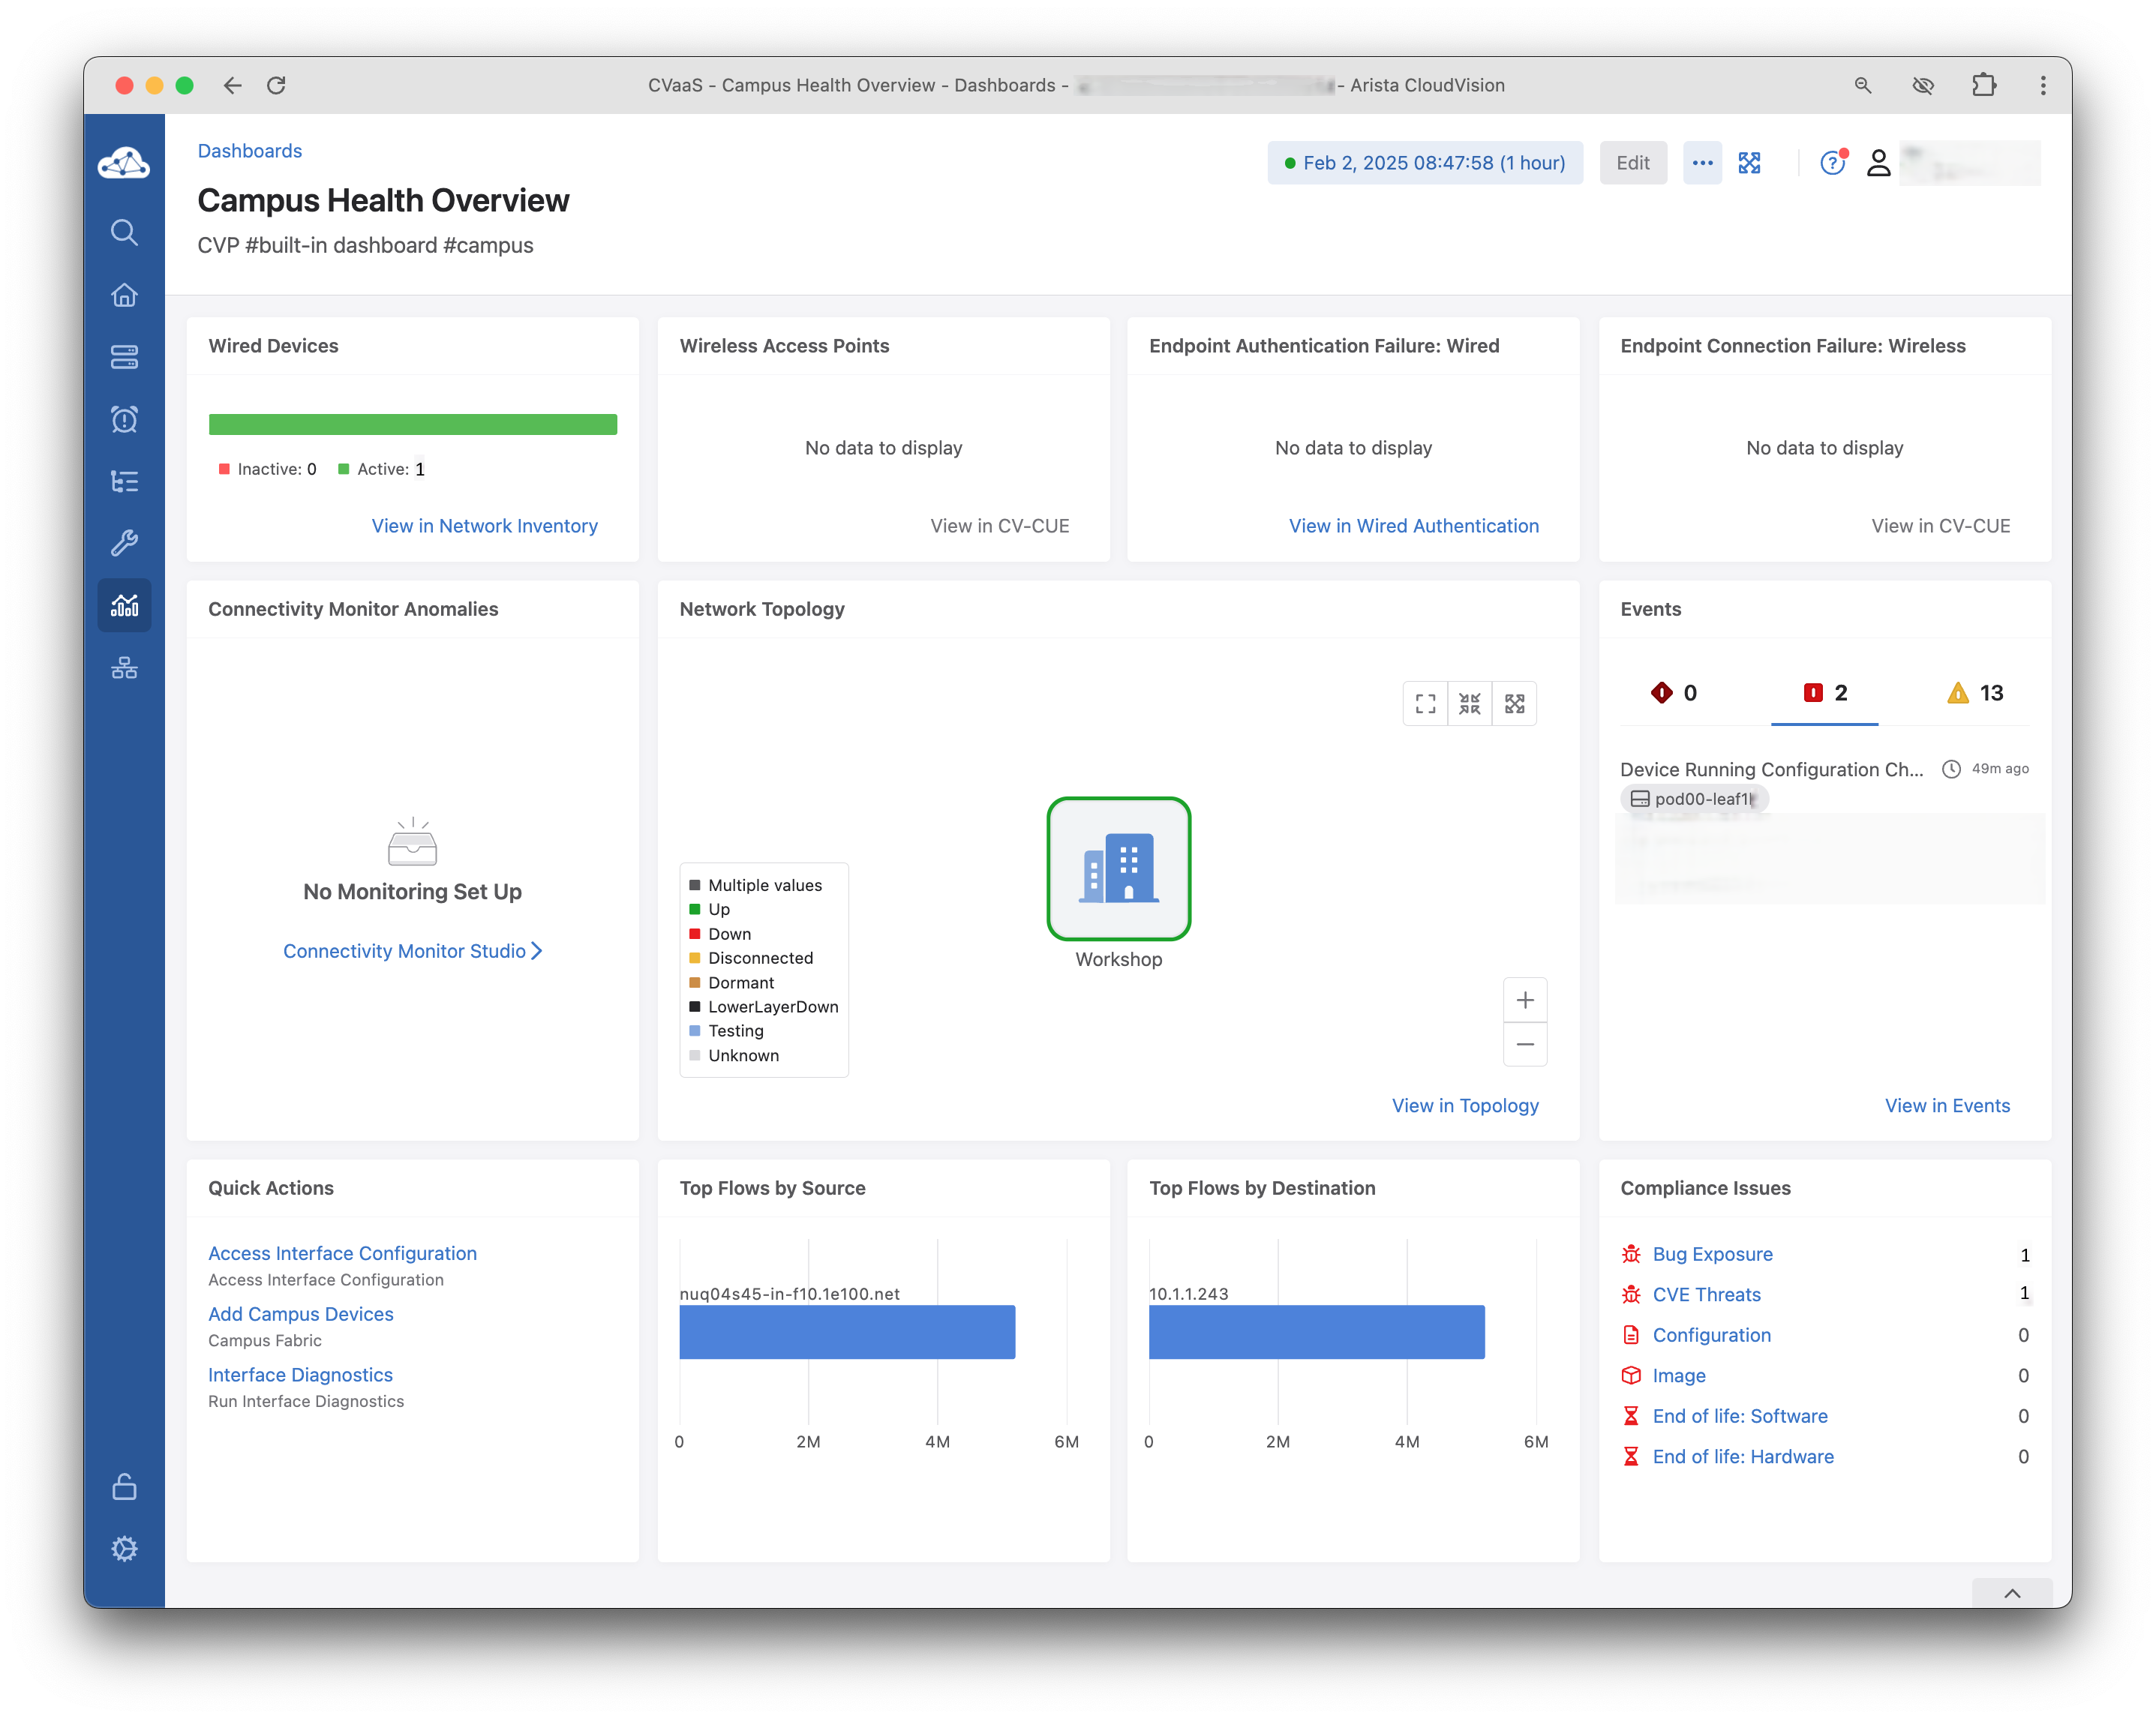Open View in Network Inventory link
Image resolution: width=2156 pixels, height=1719 pixels.
pos(484,526)
